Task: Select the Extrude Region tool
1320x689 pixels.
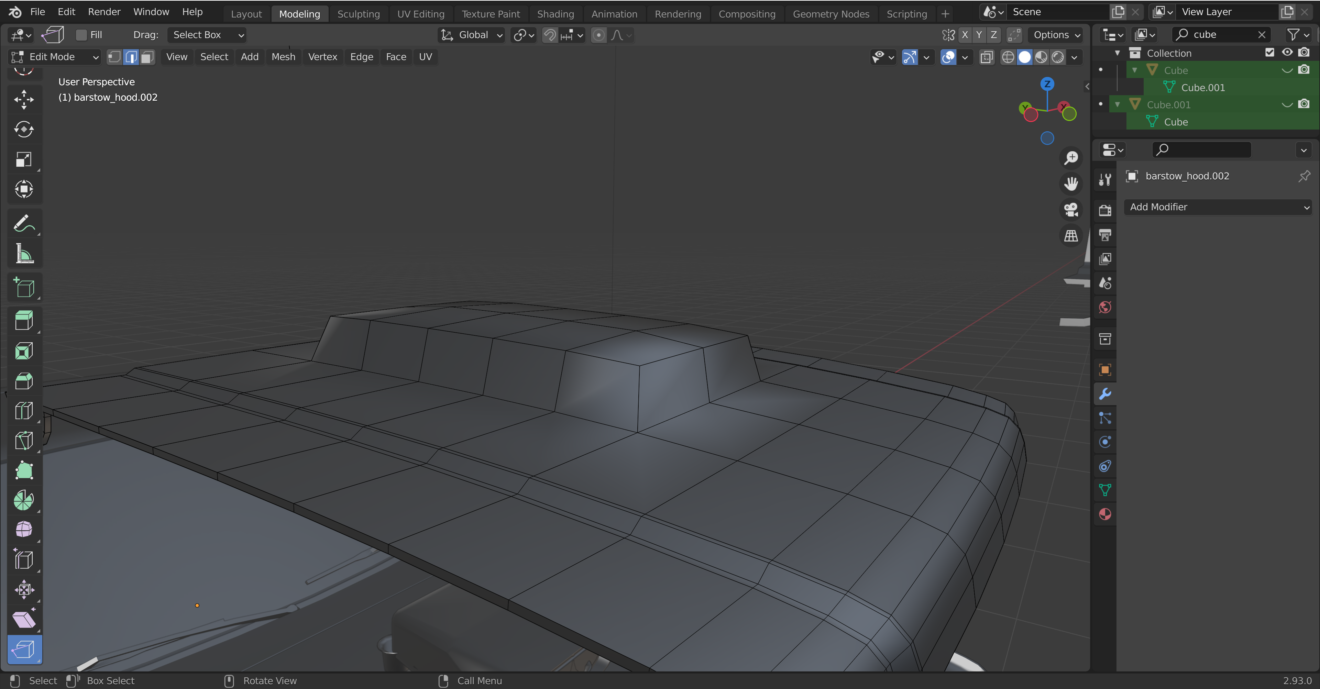Action: (24, 321)
